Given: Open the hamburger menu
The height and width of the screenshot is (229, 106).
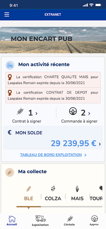Looking at the screenshot, I should (x=7, y=15).
